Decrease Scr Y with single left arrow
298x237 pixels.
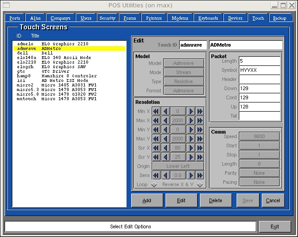coord(166,157)
